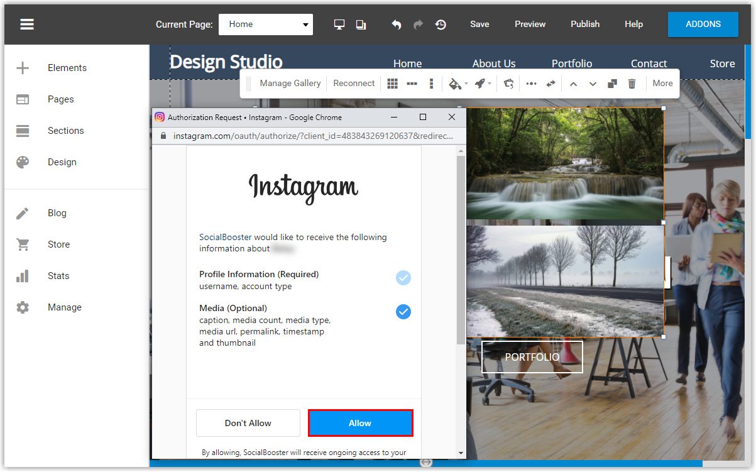This screenshot has width=756, height=472.
Task: Select the snowy road gallery image
Action: pyautogui.click(x=565, y=282)
